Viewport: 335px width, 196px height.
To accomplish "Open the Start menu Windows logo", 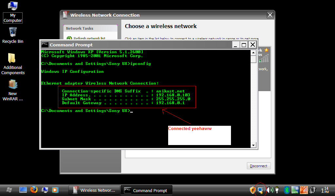I will pyautogui.click(x=9, y=190).
